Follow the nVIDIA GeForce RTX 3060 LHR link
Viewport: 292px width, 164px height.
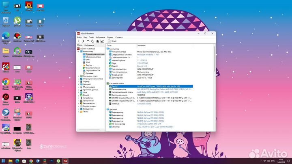149,124
